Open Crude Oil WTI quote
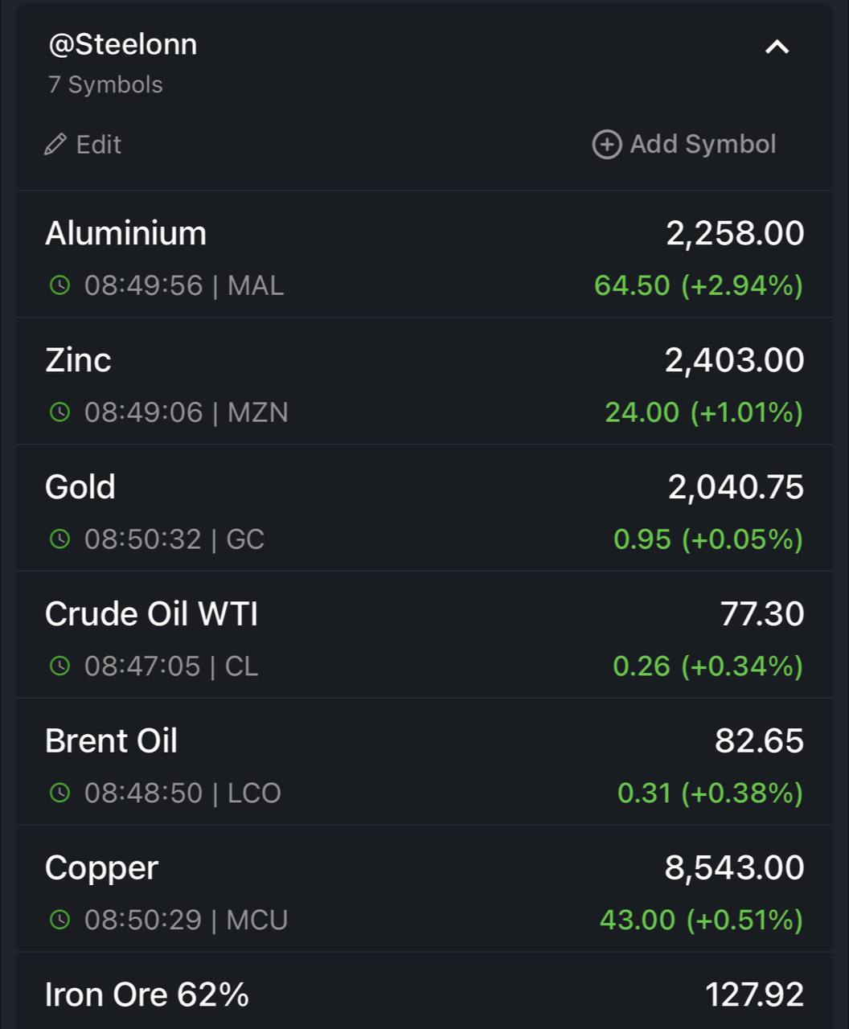The image size is (849, 1029). (x=424, y=636)
